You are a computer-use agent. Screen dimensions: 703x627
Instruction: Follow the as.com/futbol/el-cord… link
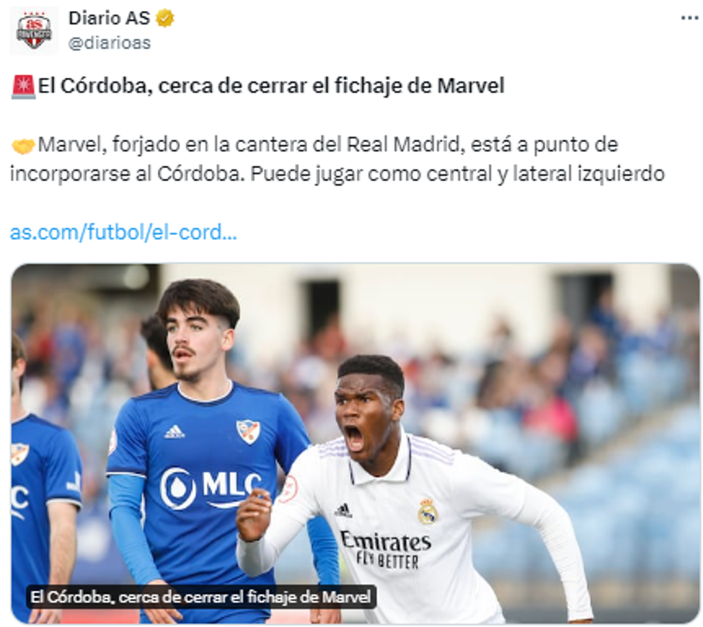click(x=123, y=232)
